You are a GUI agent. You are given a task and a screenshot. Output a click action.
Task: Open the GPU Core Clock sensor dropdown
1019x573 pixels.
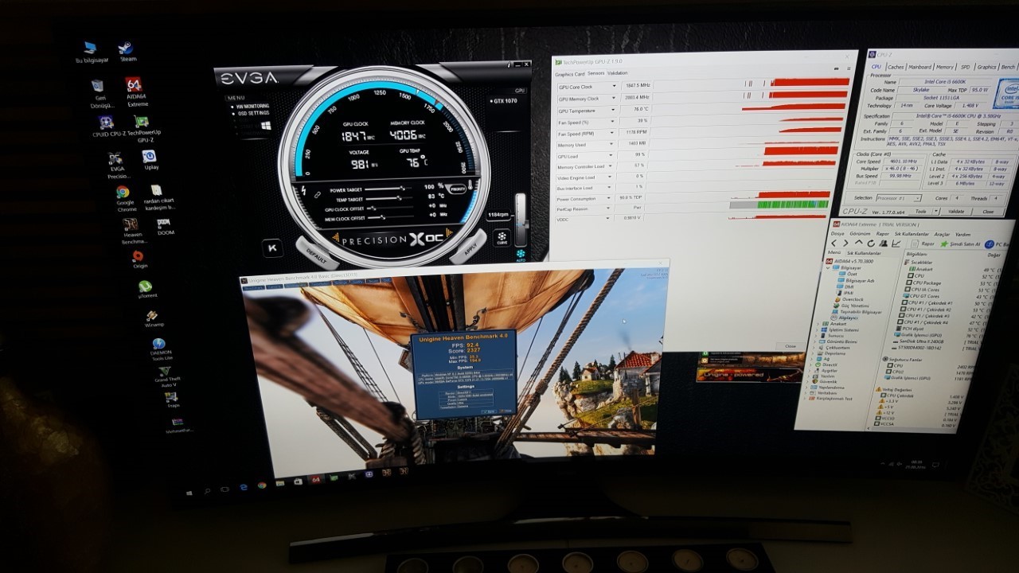click(614, 86)
